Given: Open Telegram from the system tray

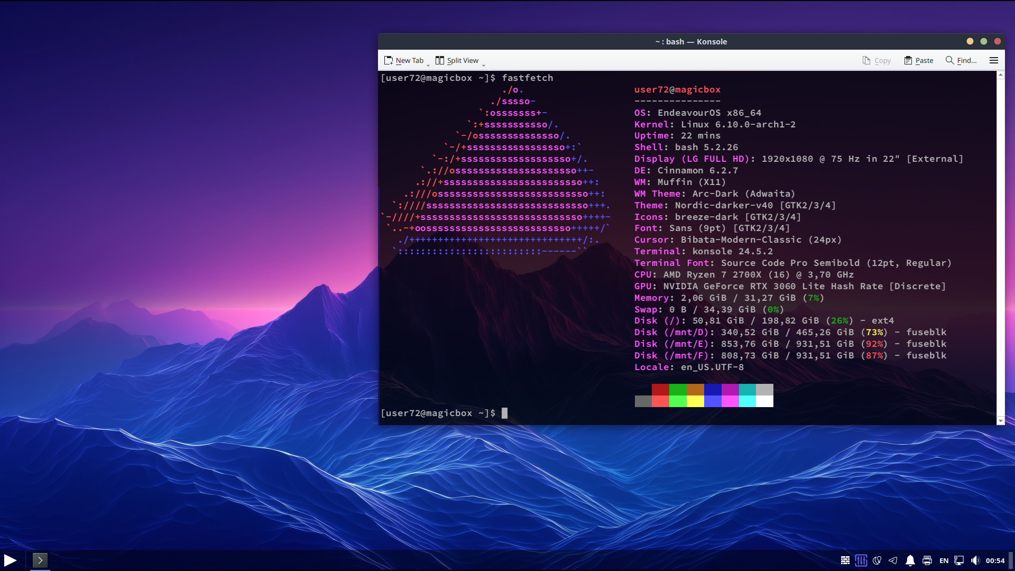Looking at the screenshot, I should (893, 560).
